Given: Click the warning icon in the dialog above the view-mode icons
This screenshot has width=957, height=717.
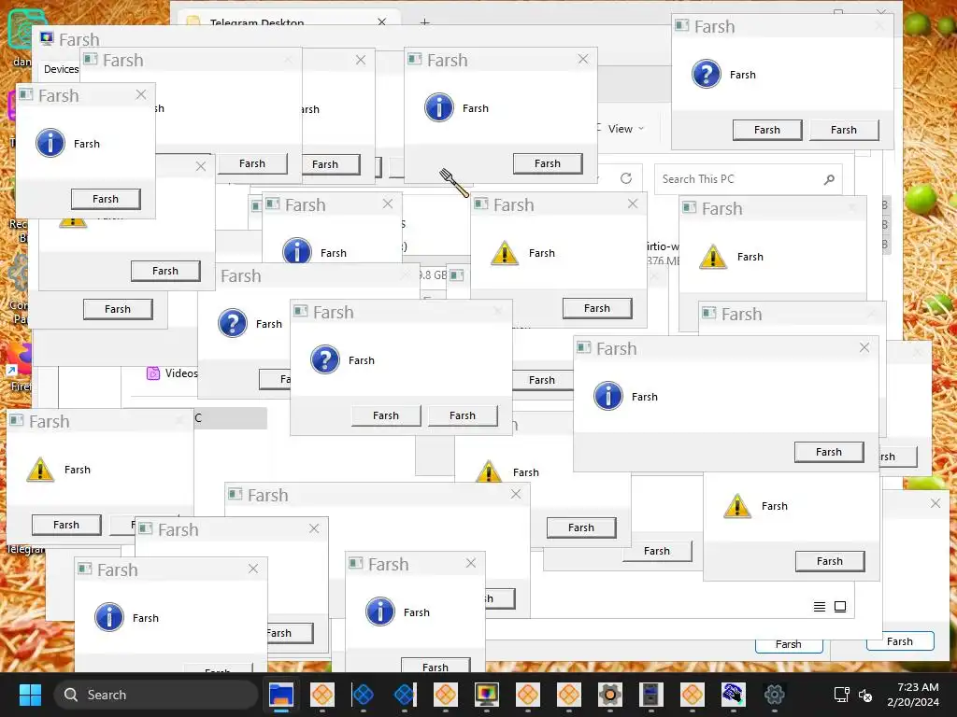Looking at the screenshot, I should [x=737, y=505].
